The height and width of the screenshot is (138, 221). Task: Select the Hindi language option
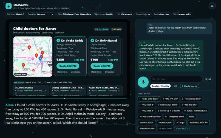click(175, 86)
